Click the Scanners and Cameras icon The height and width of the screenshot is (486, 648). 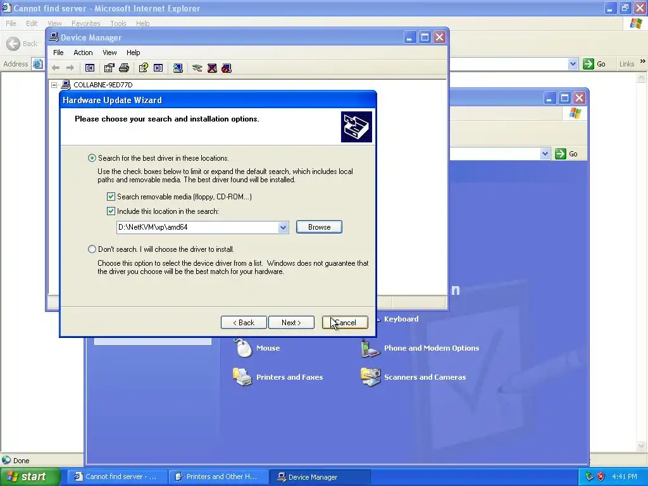[370, 377]
